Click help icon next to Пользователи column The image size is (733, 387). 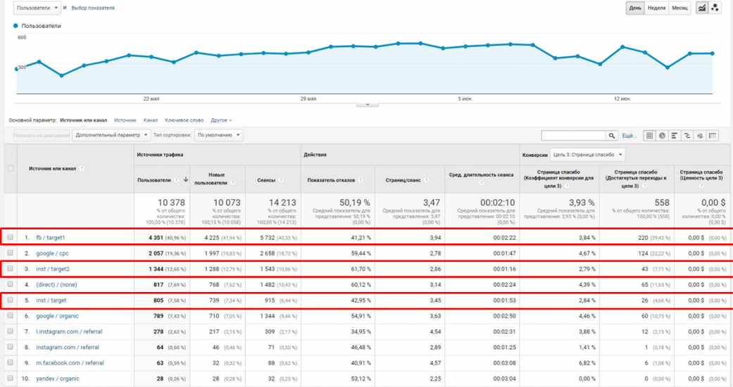177,180
